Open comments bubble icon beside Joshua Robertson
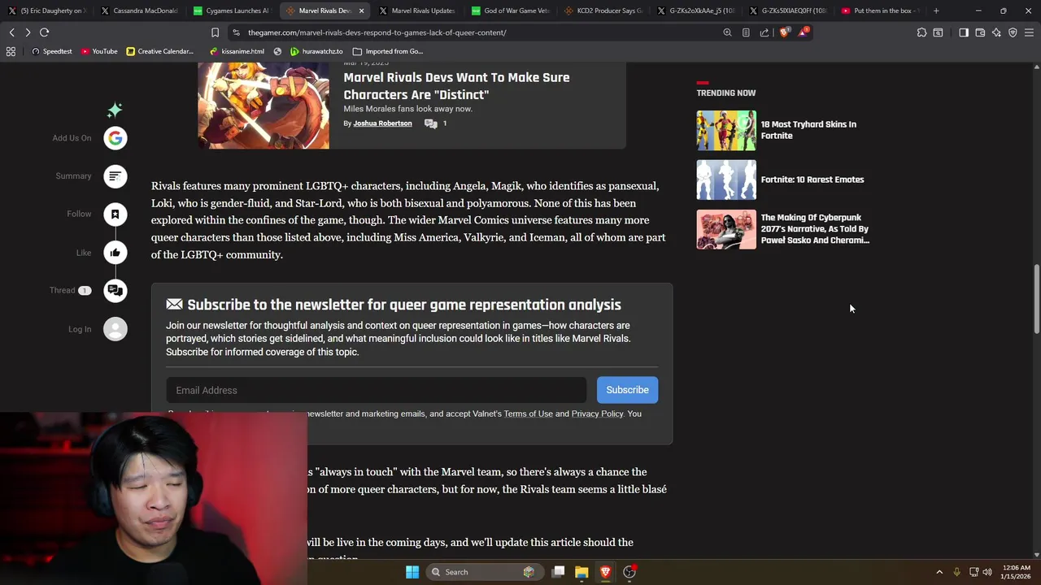1041x585 pixels. tap(431, 123)
